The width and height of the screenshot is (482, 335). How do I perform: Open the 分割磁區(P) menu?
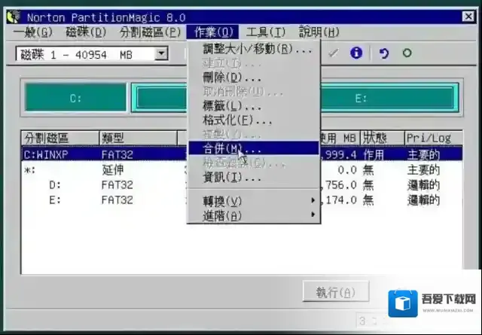(x=150, y=32)
